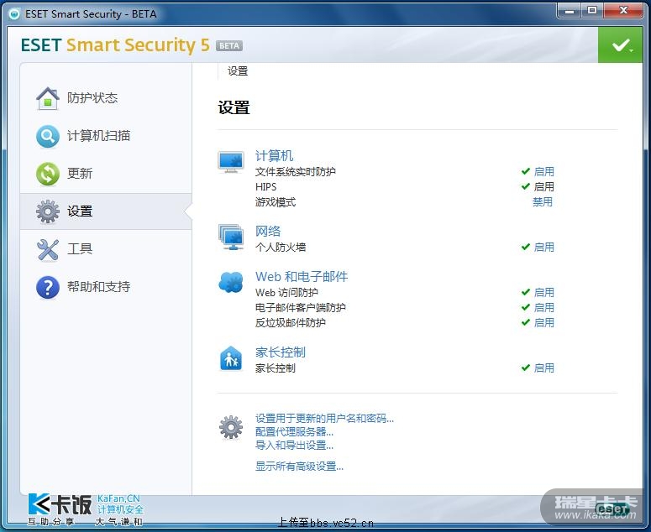651x532 pixels.
Task: Click the 计算机 monitor icon
Action: pos(231,161)
